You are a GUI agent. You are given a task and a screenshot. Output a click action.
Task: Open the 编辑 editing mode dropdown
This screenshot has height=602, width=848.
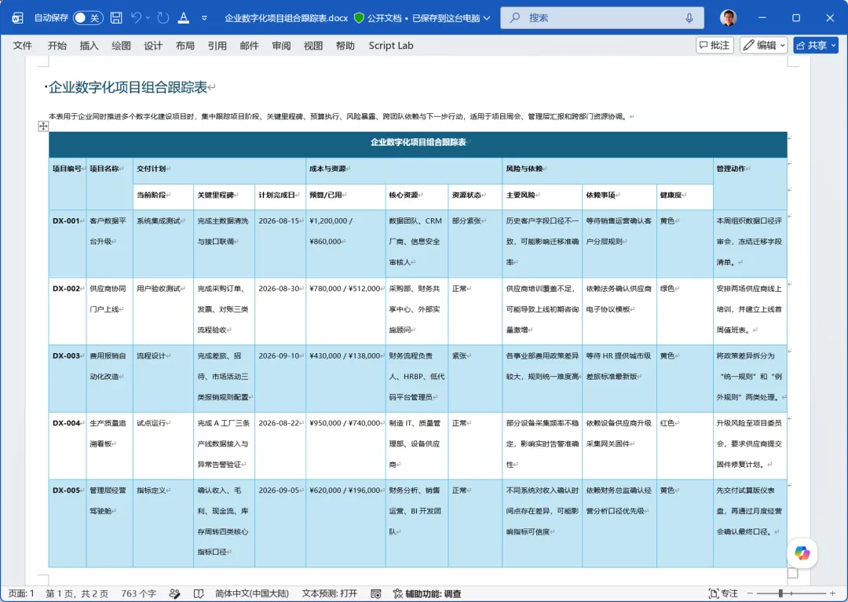click(764, 46)
